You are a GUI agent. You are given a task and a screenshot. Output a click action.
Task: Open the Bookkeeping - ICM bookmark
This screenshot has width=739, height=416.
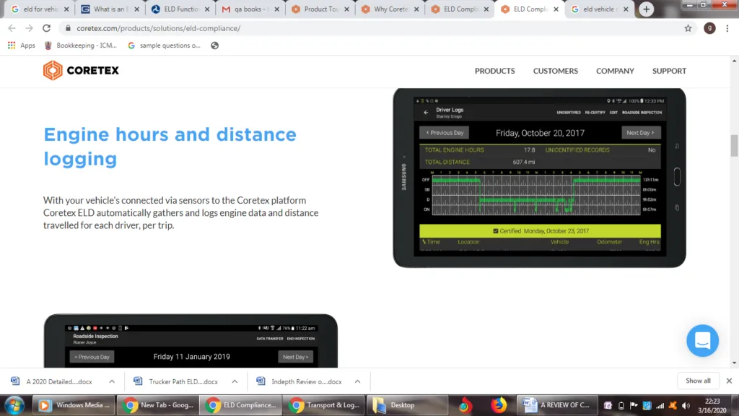[x=81, y=45]
